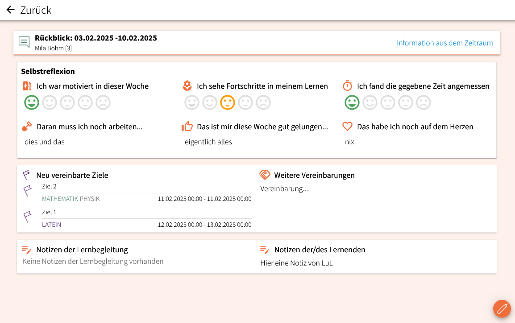Click the flag icon for Ziel 2
The height and width of the screenshot is (323, 515).
pyautogui.click(x=28, y=191)
